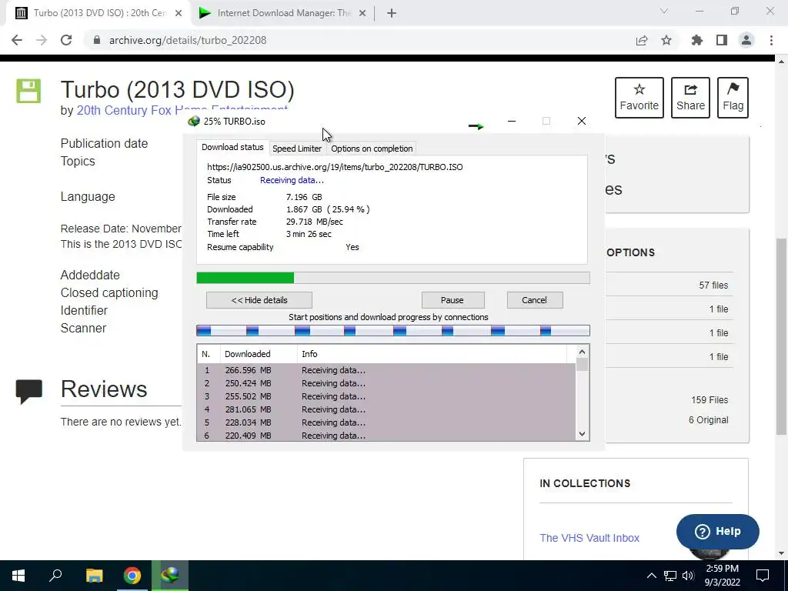Open the notification center icon
Image resolution: width=788 pixels, height=591 pixels.
[x=763, y=576]
